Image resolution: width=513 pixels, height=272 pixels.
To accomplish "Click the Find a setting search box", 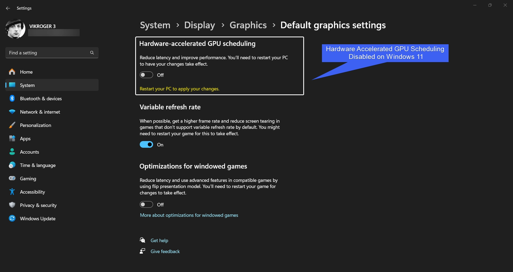I will (52, 53).
